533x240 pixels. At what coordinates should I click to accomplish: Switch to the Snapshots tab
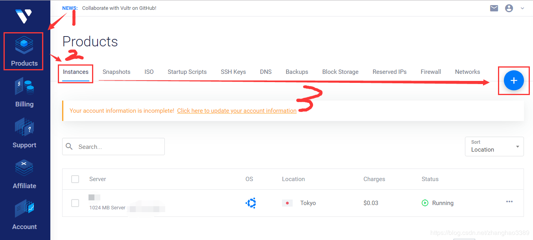116,72
